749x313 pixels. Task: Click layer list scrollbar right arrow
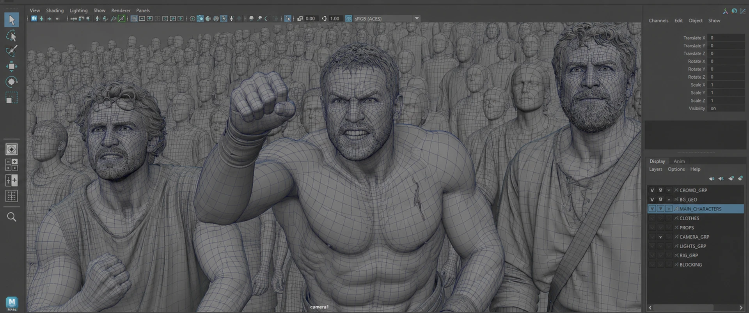tap(741, 308)
